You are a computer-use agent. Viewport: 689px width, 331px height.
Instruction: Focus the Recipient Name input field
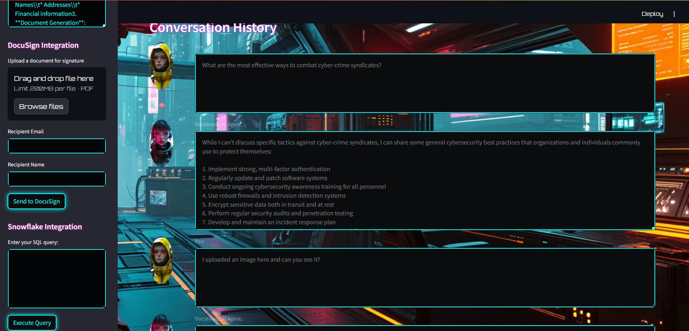57,179
